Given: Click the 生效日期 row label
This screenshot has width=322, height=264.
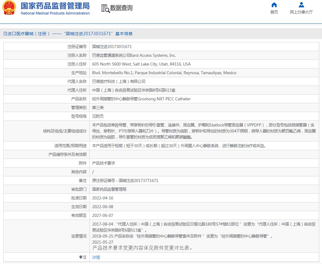Looking at the screenshot, I should tap(79, 207).
